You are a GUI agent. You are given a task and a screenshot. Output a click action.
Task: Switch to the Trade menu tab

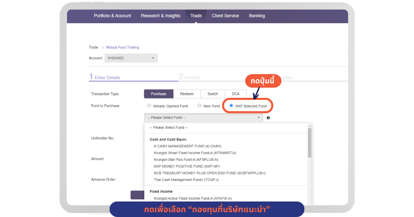click(196, 16)
